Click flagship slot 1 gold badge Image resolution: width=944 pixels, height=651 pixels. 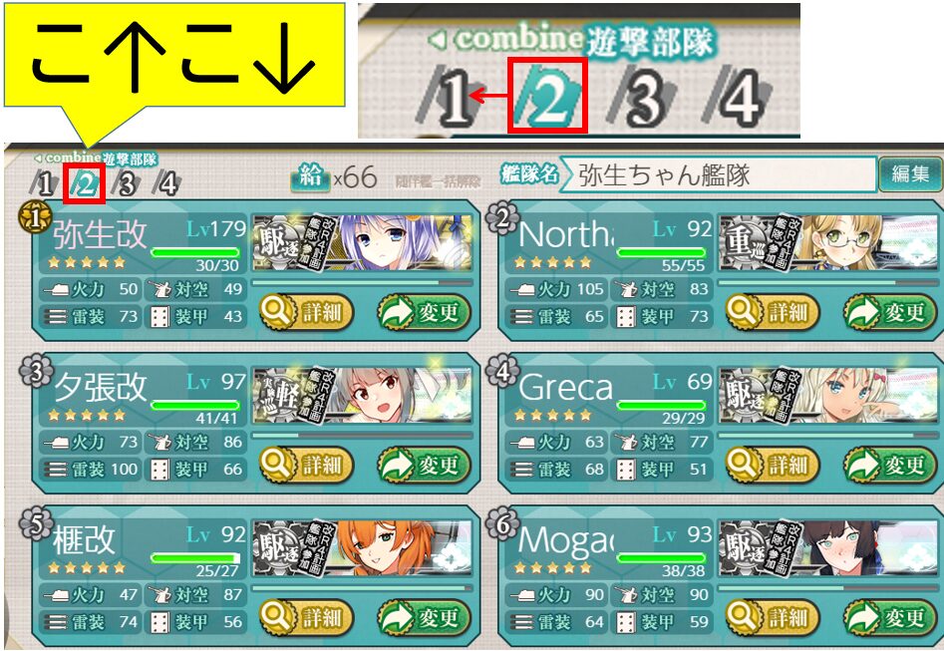[35, 217]
